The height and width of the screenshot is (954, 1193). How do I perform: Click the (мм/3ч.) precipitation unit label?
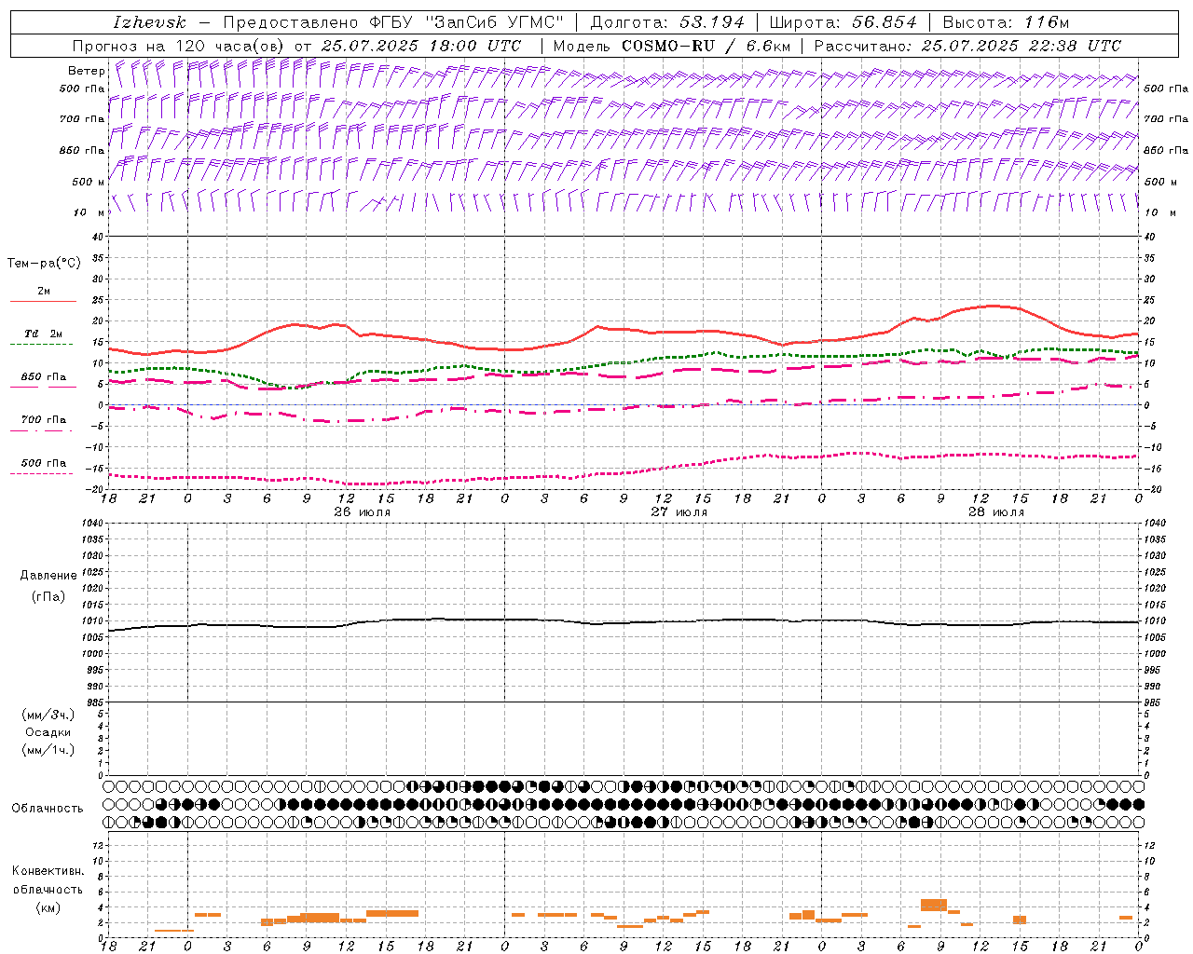point(48,715)
